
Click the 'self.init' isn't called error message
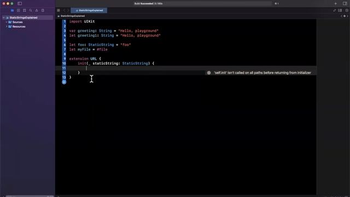(x=262, y=73)
